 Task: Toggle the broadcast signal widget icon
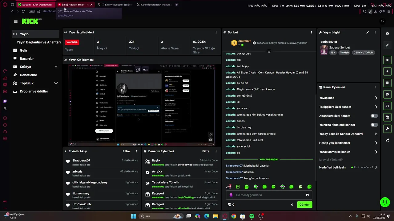pos(387,106)
